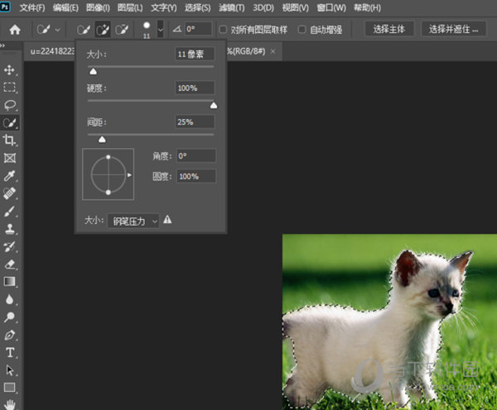Select the Crop tool
Viewport: 497px width, 410px height.
pos(11,141)
